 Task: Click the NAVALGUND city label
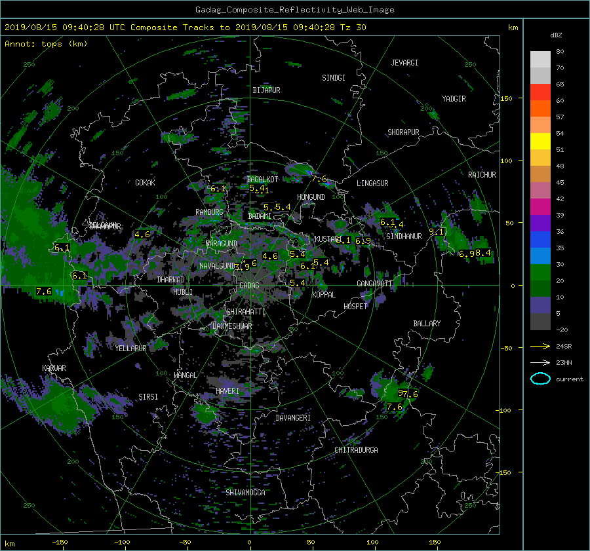(x=217, y=266)
